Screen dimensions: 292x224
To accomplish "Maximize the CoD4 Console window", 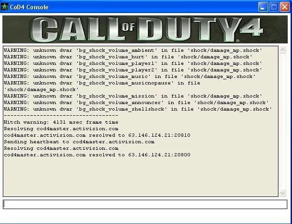I will pos(274,7).
